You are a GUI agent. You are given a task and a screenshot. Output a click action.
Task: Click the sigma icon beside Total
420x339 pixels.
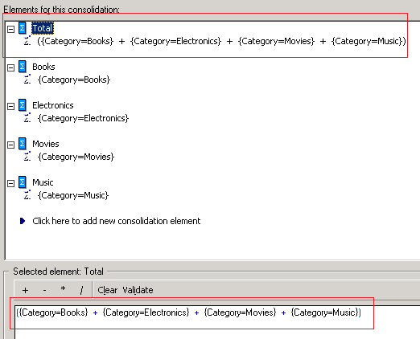tap(23, 28)
